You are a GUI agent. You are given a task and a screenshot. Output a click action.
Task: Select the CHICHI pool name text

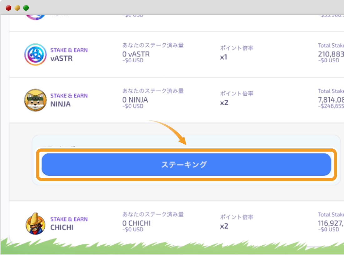pyautogui.click(x=62, y=227)
